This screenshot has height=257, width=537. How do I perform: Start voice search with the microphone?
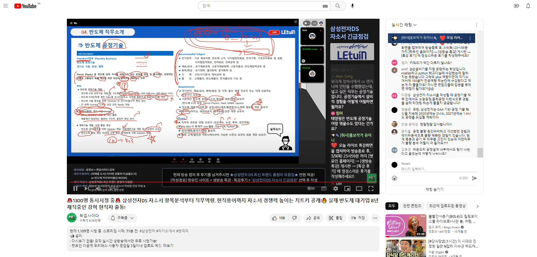pyautogui.click(x=353, y=6)
